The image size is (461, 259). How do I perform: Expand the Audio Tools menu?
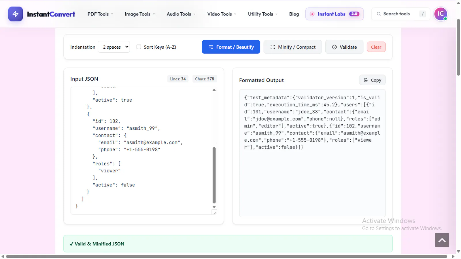coord(181,14)
